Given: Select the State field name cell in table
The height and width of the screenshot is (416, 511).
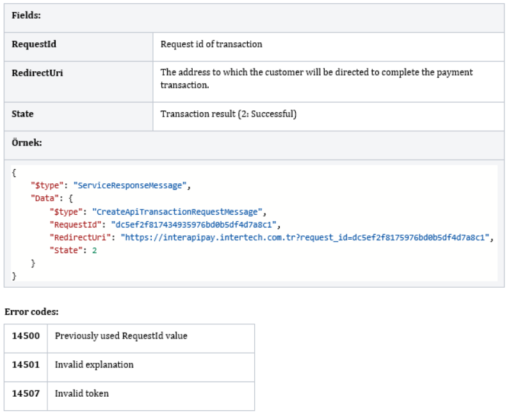Looking at the screenshot, I should tap(23, 114).
